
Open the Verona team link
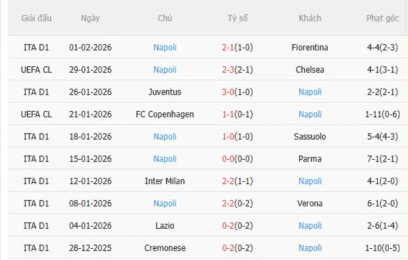tap(310, 203)
